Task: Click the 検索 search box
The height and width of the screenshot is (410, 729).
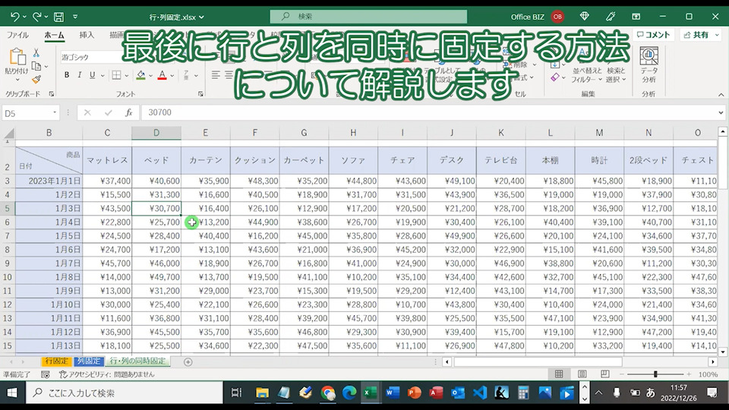Action: pos(368,16)
